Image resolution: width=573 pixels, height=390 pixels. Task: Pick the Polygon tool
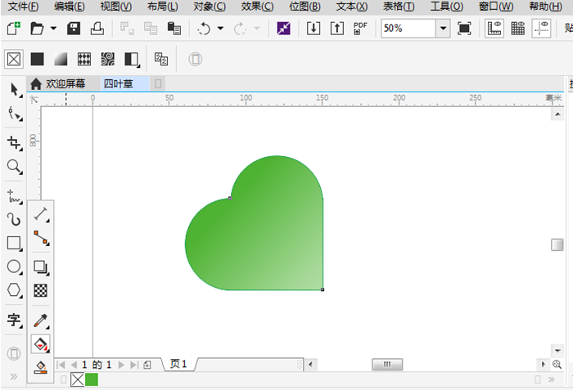tap(14, 290)
